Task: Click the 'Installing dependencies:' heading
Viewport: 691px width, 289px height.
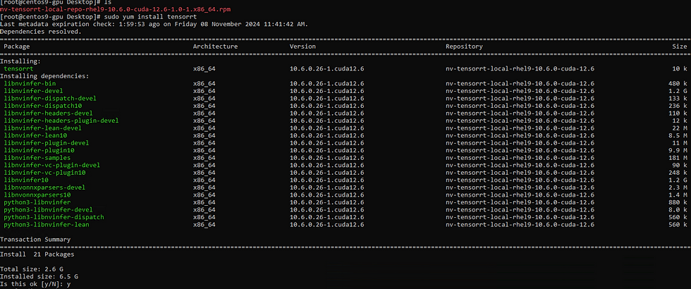Action: coord(44,76)
